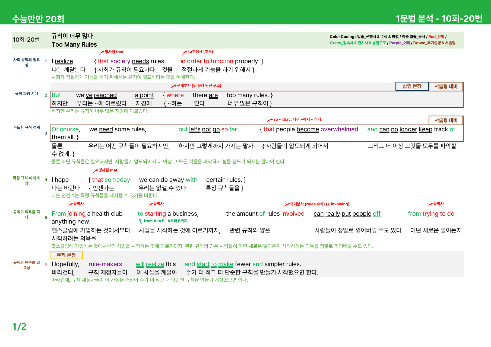Image resolution: width=491 pixels, height=347 pixels.
Task: Click 'Green_접속사 & 전치사 & 병렬구조' legend text
Action: click(358, 43)
